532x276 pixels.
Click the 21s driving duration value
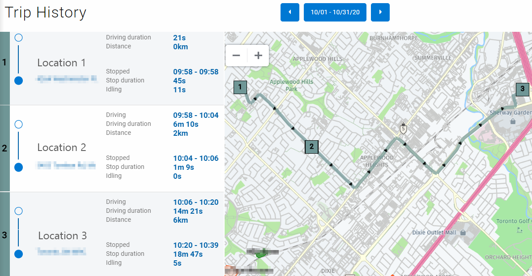pyautogui.click(x=179, y=38)
